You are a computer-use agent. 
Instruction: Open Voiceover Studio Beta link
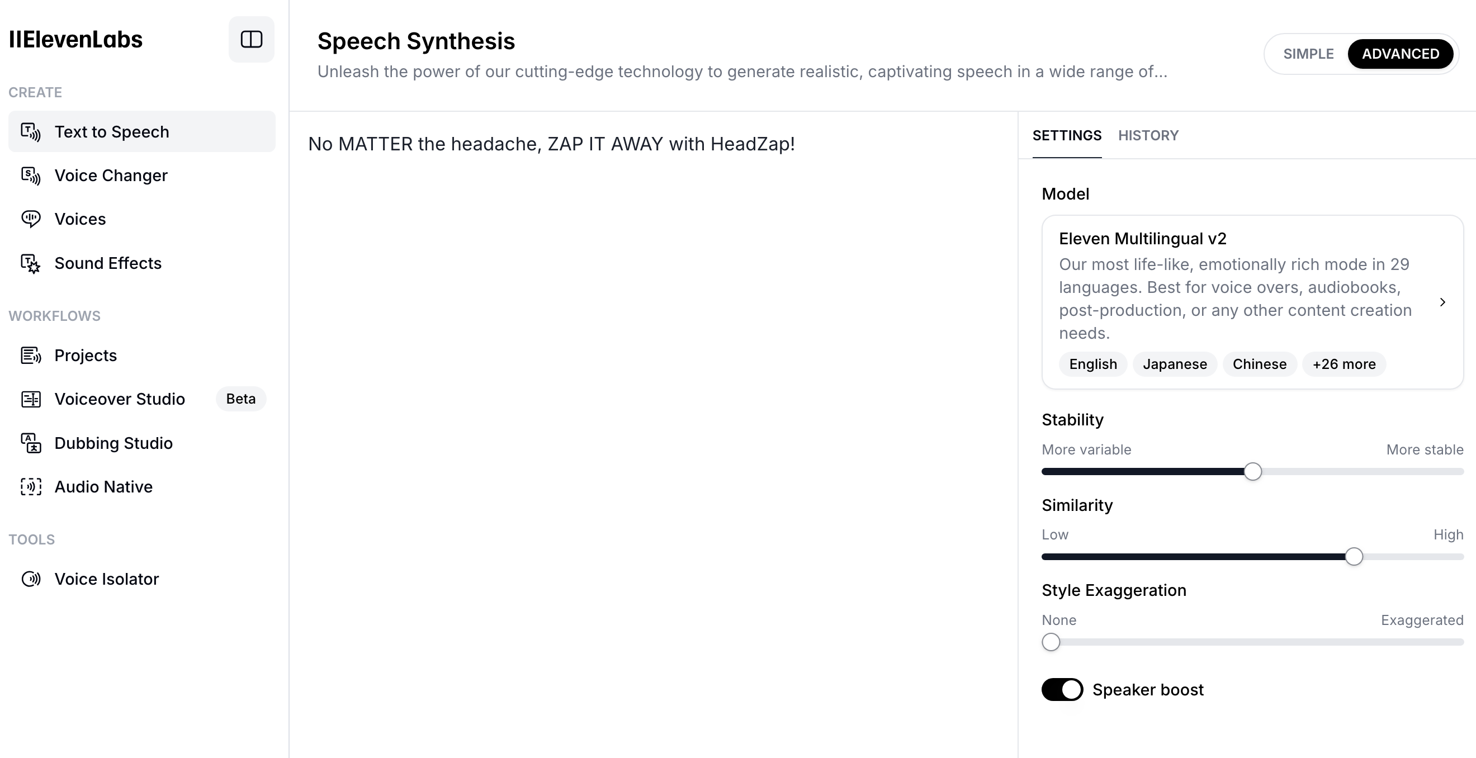119,399
